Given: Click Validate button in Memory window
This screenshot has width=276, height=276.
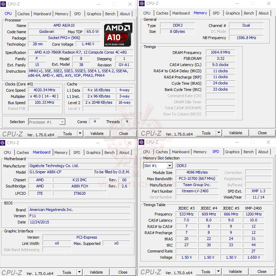Looking at the screenshot, I should pyautogui.click(x=236, y=133).
